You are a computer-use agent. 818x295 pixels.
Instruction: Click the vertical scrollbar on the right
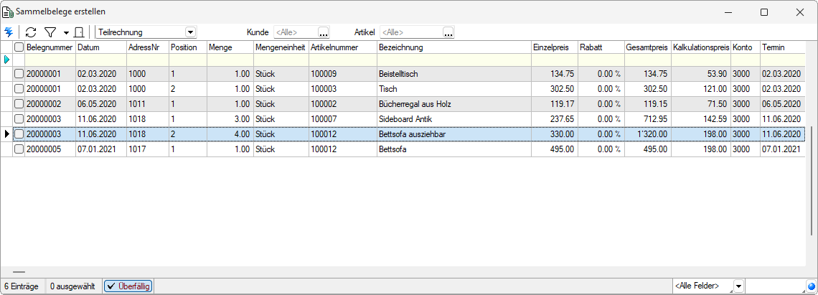click(812, 181)
